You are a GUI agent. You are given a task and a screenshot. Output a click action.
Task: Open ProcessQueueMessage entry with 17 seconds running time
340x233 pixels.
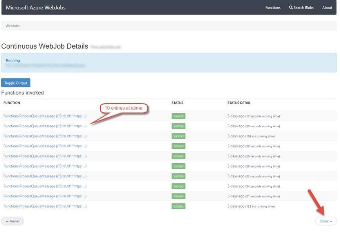pyautogui.click(x=45, y=116)
